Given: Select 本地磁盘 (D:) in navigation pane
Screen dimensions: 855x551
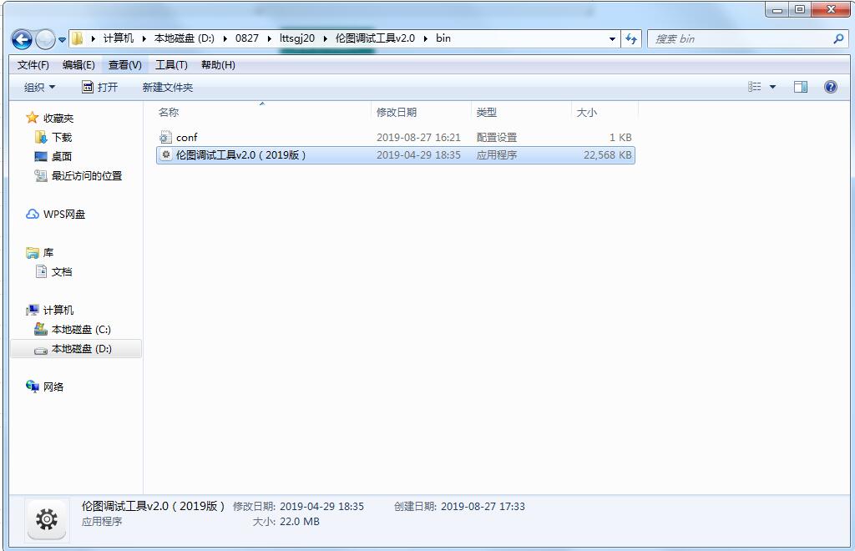Looking at the screenshot, I should click(76, 349).
